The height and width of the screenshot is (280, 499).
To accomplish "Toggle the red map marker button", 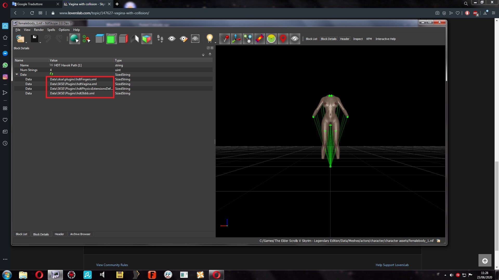I will click(x=283, y=39).
